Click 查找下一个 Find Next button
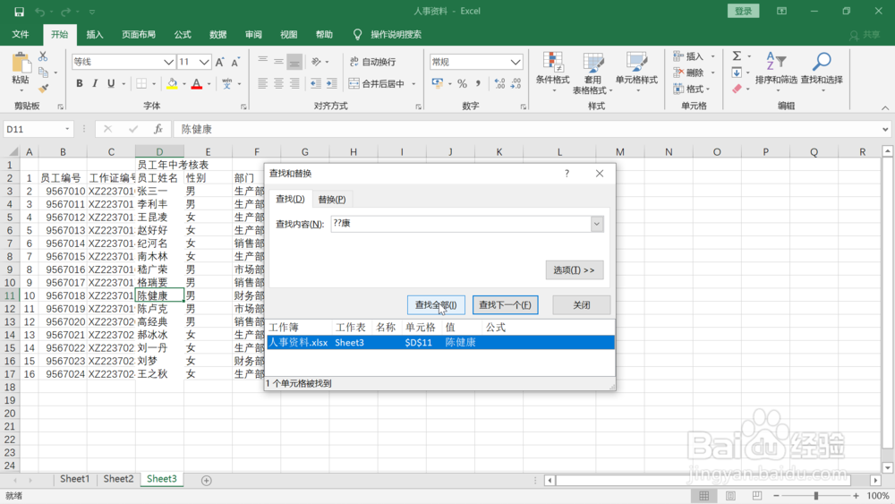The image size is (895, 504). click(505, 304)
